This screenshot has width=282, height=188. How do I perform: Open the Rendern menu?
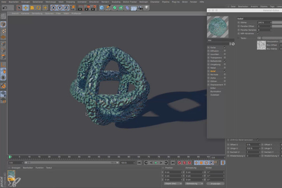point(105,2)
